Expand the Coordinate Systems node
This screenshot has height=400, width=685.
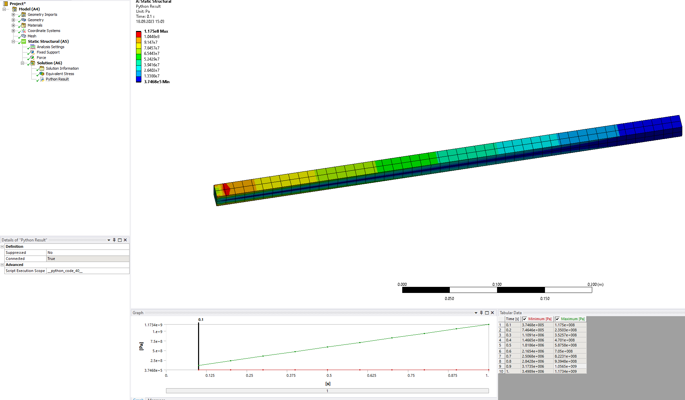(13, 31)
